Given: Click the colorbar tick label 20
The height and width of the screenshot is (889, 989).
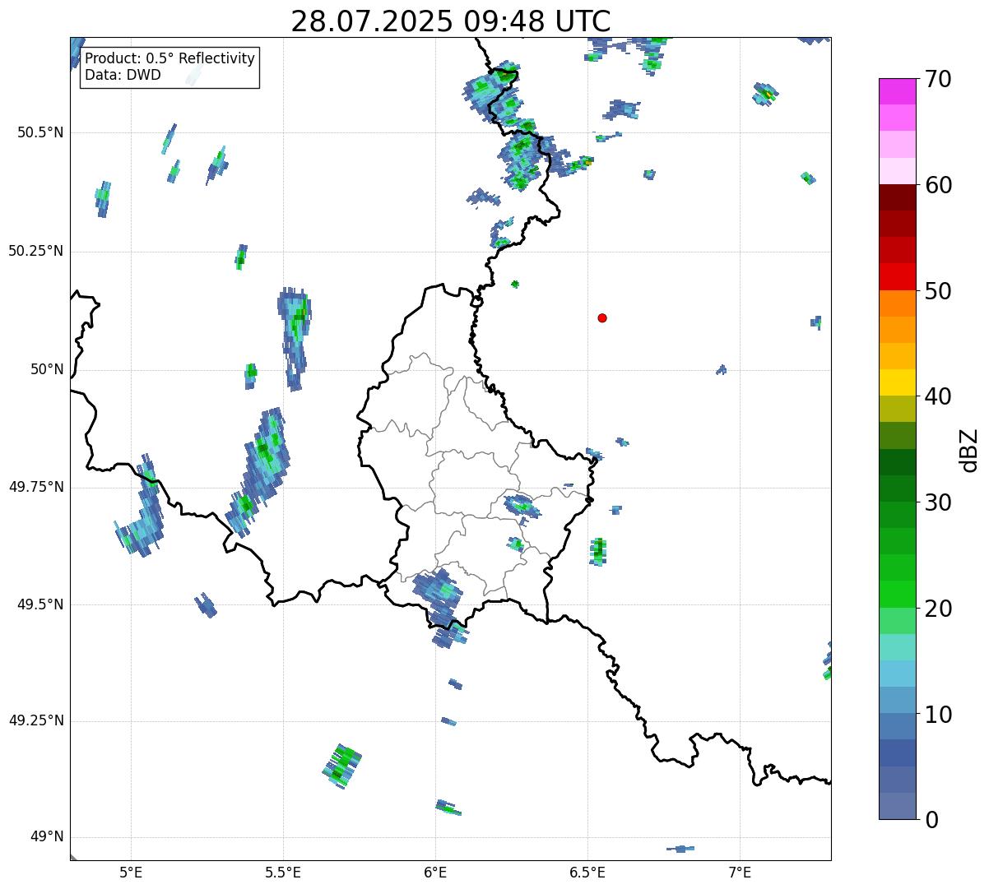Looking at the screenshot, I should pos(938,609).
